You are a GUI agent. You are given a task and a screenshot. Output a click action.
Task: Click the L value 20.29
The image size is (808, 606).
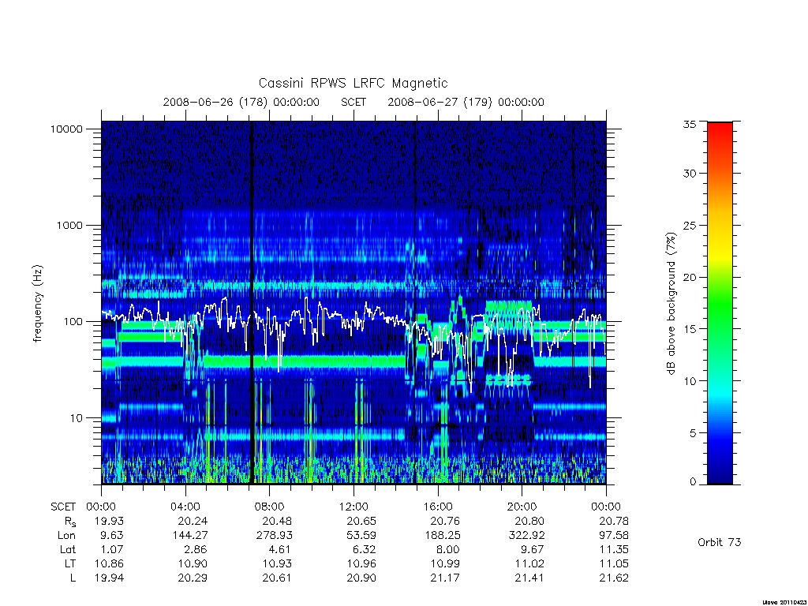(x=193, y=578)
